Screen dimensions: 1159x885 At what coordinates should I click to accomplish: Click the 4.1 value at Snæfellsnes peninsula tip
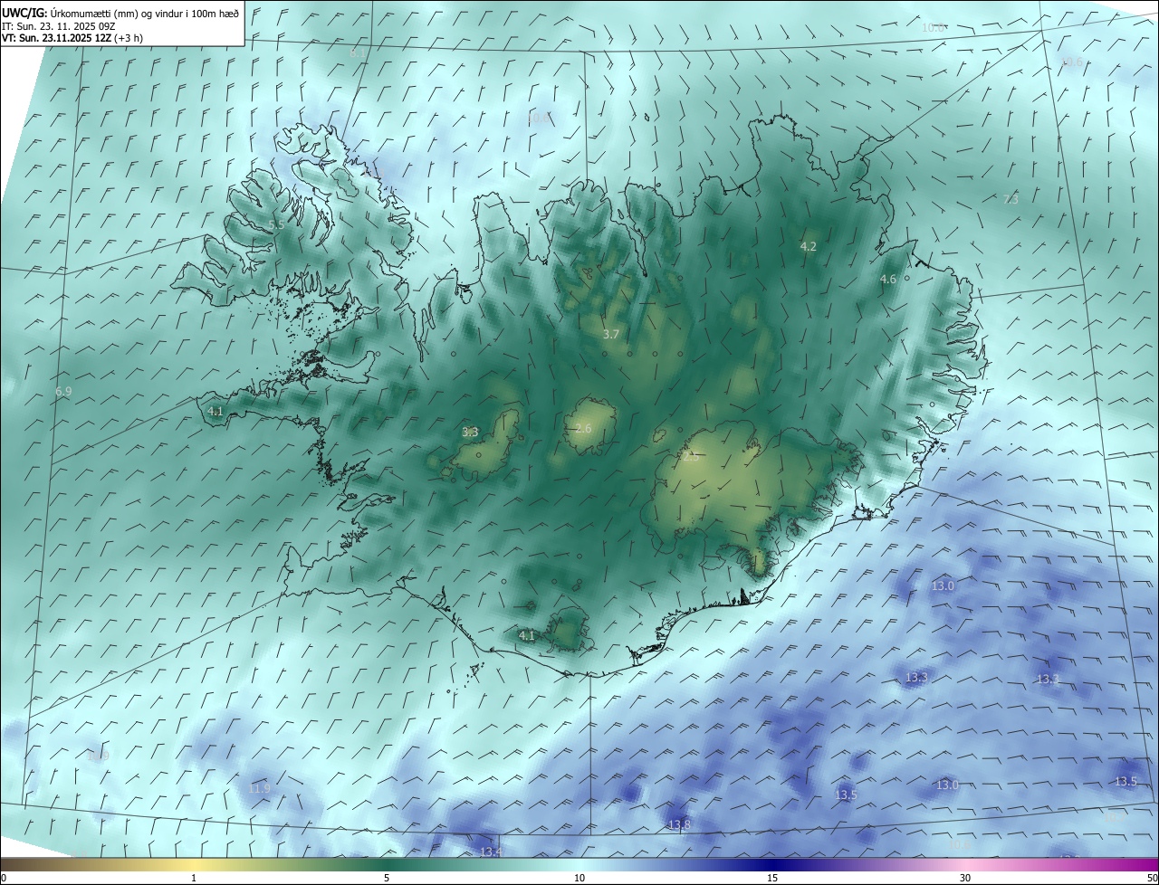(x=216, y=411)
